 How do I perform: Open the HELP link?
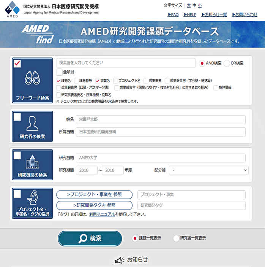click(x=190, y=15)
